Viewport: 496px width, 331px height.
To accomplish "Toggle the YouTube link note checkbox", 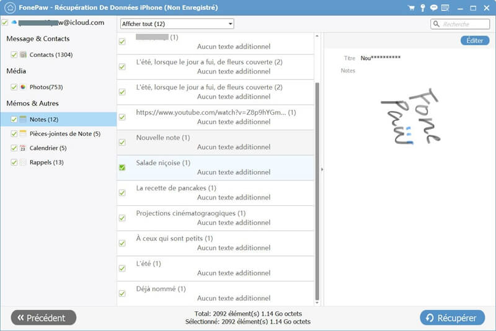I will [122, 117].
